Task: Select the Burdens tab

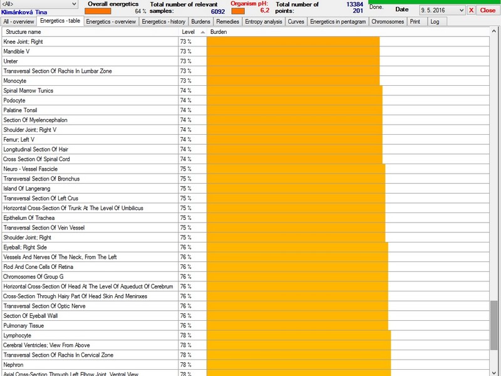Action: pyautogui.click(x=200, y=21)
